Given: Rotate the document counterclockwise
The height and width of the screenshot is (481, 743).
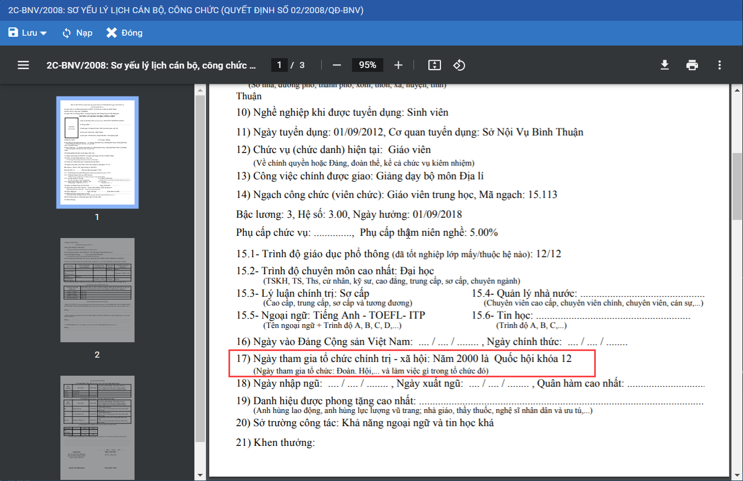Looking at the screenshot, I should pyautogui.click(x=459, y=65).
